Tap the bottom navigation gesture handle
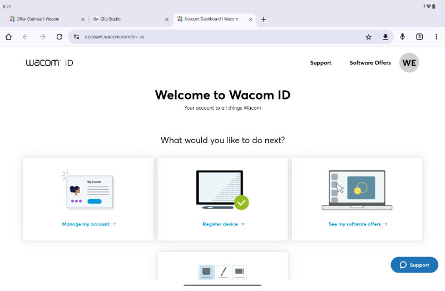The height and width of the screenshot is (291, 445). [x=222, y=285]
